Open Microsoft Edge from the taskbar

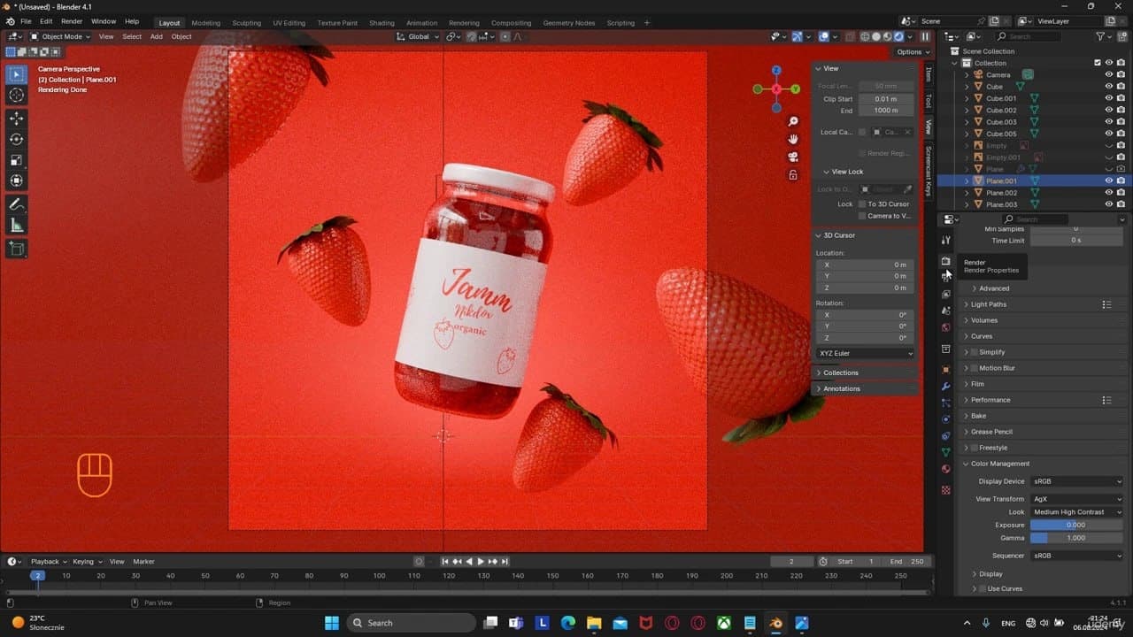click(568, 623)
